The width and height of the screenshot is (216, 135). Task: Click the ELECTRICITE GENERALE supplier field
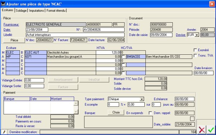coord(56,24)
